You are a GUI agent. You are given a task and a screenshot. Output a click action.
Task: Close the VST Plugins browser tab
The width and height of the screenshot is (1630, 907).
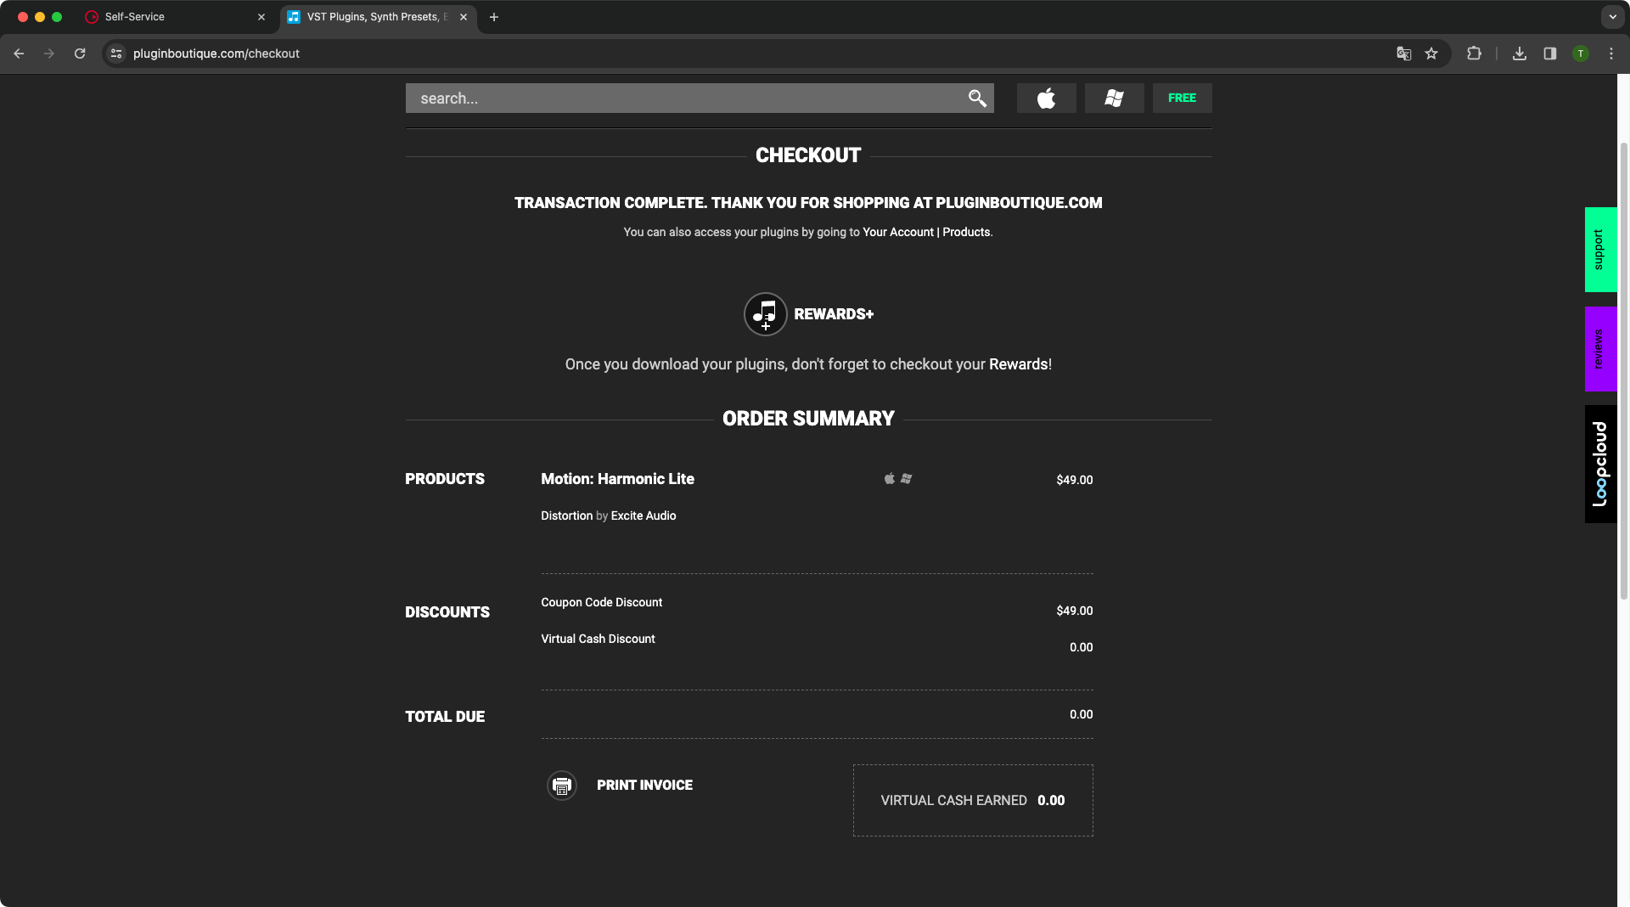point(464,17)
